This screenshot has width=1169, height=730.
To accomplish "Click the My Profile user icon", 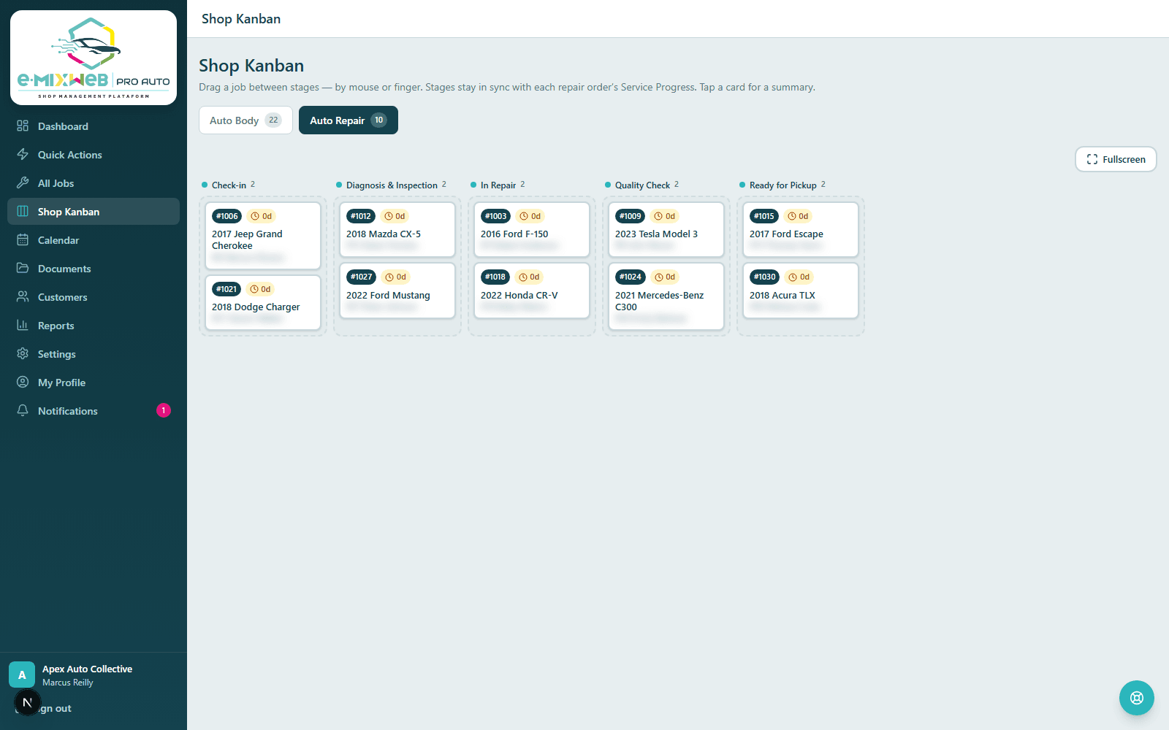I will coord(23,383).
